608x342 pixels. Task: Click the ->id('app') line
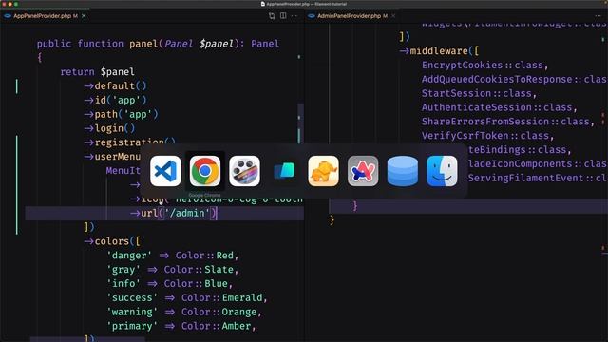116,100
